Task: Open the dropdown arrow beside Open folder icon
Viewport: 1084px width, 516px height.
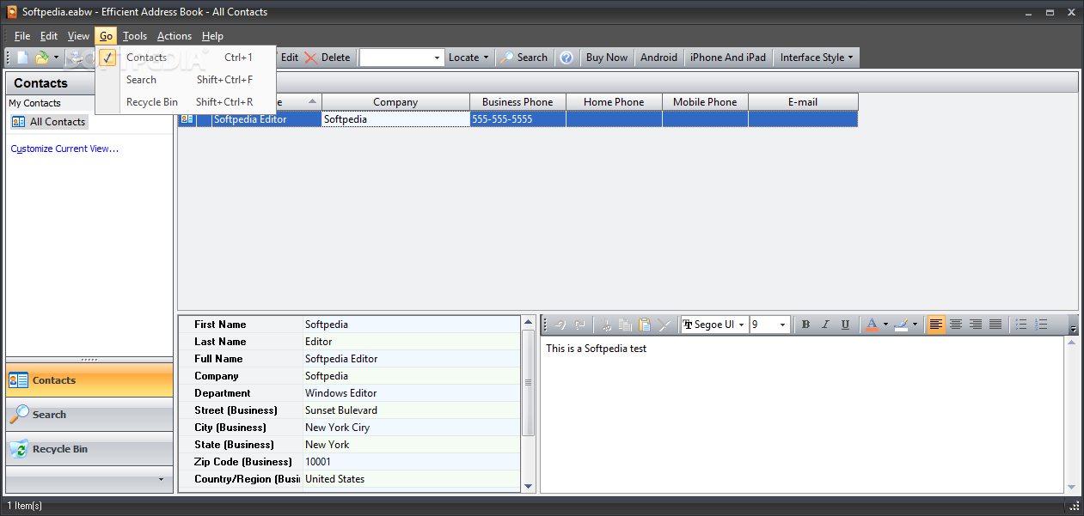Action: 57,58
